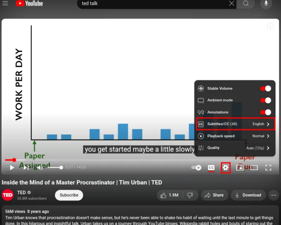Dislike the video

[190, 195]
